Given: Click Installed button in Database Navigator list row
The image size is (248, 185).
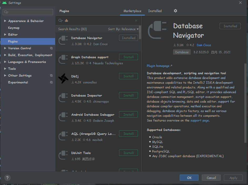Looking at the screenshot, I should 128,38.
